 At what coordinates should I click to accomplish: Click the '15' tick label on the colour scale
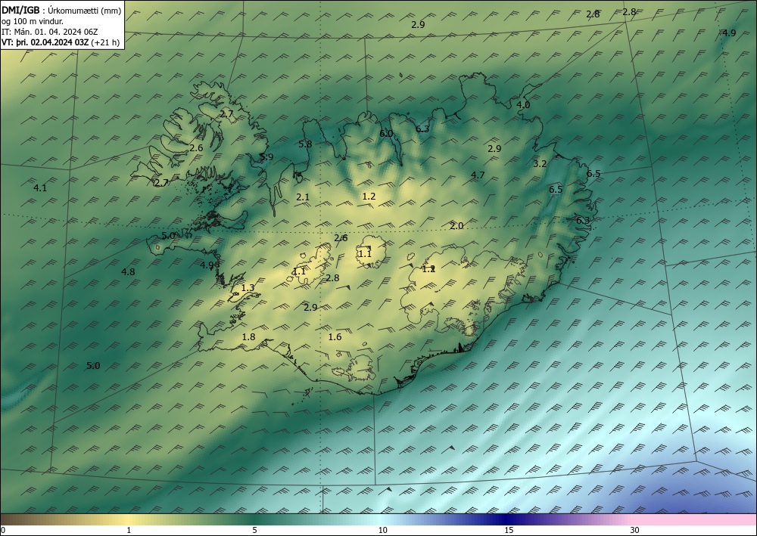[x=509, y=530]
